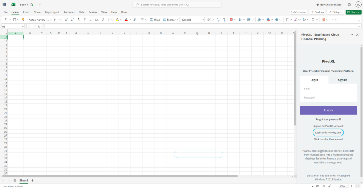Expand the font color dropdown arrow
The height and width of the screenshot is (188, 363).
point(130,20)
